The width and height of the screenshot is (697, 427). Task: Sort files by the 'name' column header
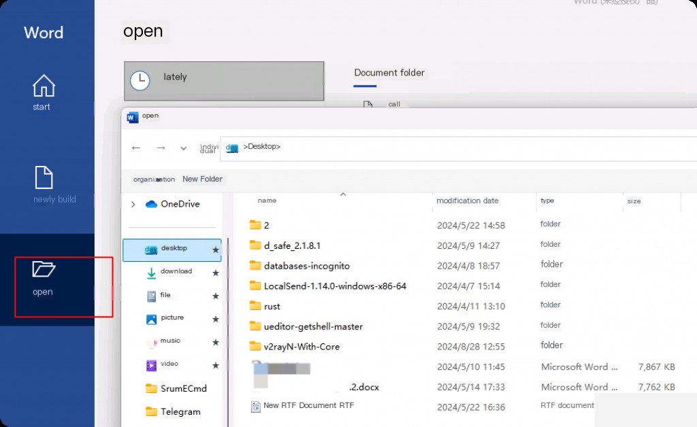[267, 201]
